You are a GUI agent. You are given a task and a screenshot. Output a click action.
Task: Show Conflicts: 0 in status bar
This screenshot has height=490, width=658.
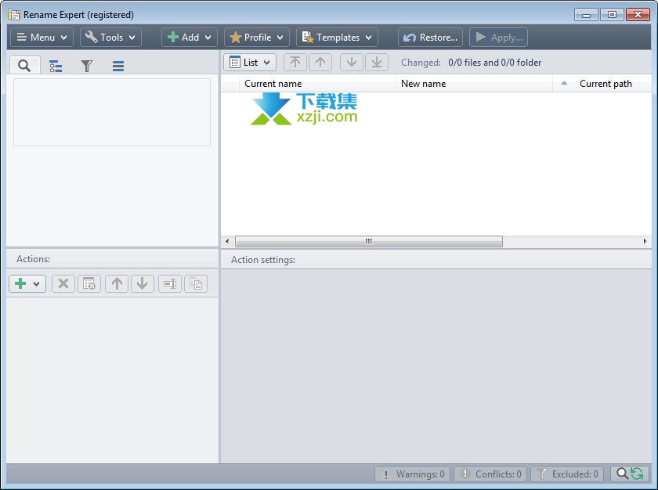(490, 474)
